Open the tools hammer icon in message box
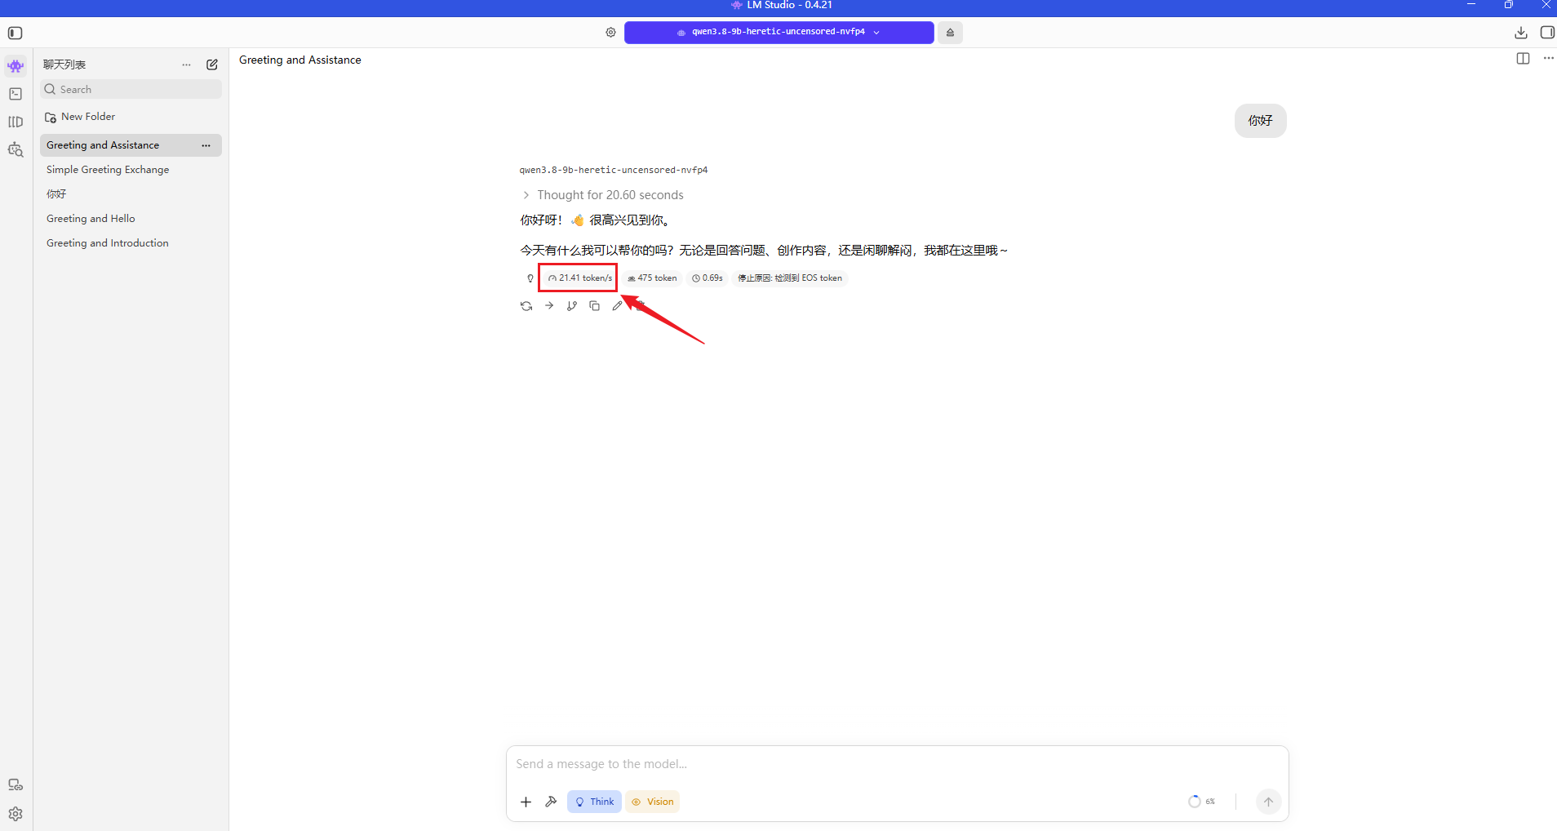Screen dimensions: 1557x831 [x=552, y=802]
